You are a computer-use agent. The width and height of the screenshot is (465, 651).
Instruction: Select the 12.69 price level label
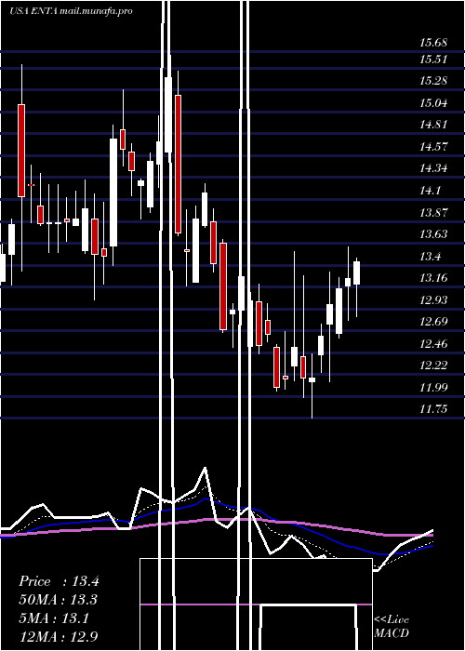[x=433, y=322]
